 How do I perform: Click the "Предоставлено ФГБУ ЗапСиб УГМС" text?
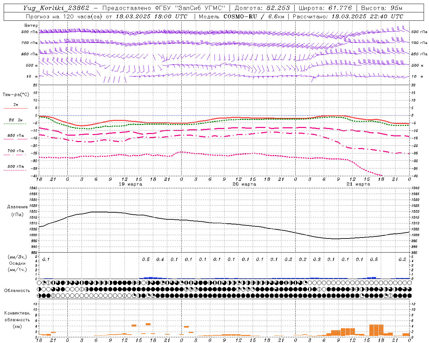tap(164, 8)
